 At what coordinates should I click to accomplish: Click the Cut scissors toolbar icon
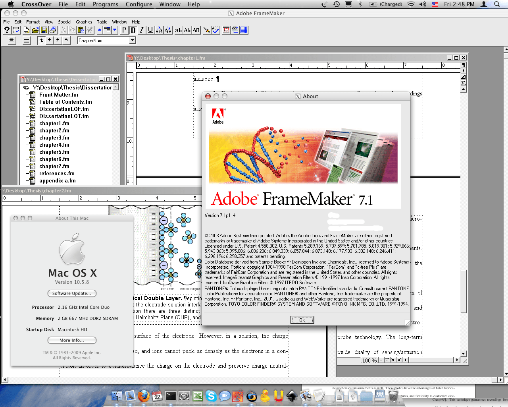pyautogui.click(x=63, y=30)
